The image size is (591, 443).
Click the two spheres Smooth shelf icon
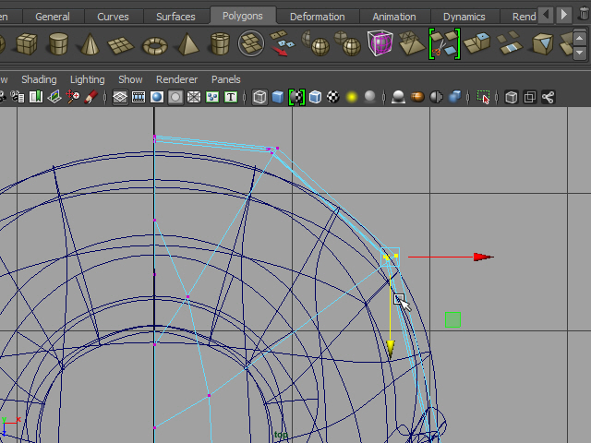tap(347, 43)
